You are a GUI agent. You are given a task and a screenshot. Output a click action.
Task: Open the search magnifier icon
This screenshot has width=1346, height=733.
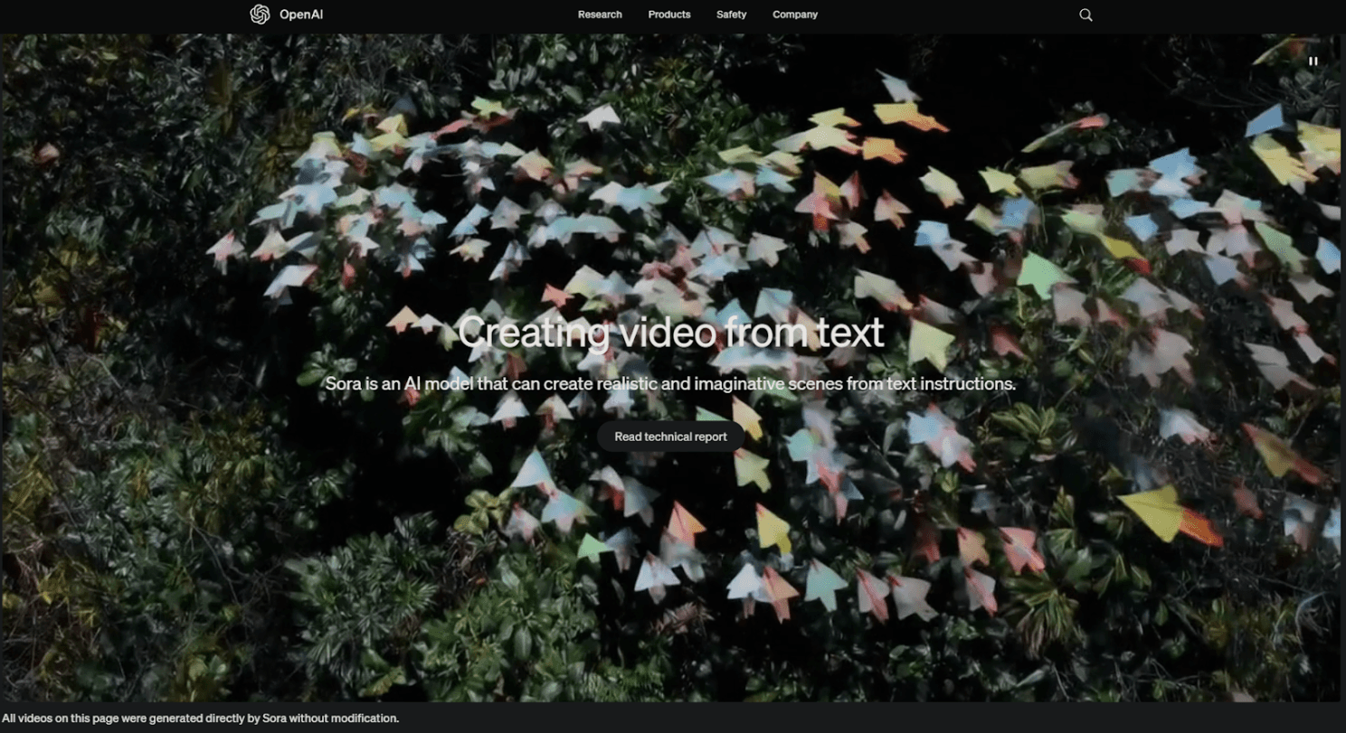click(x=1085, y=14)
